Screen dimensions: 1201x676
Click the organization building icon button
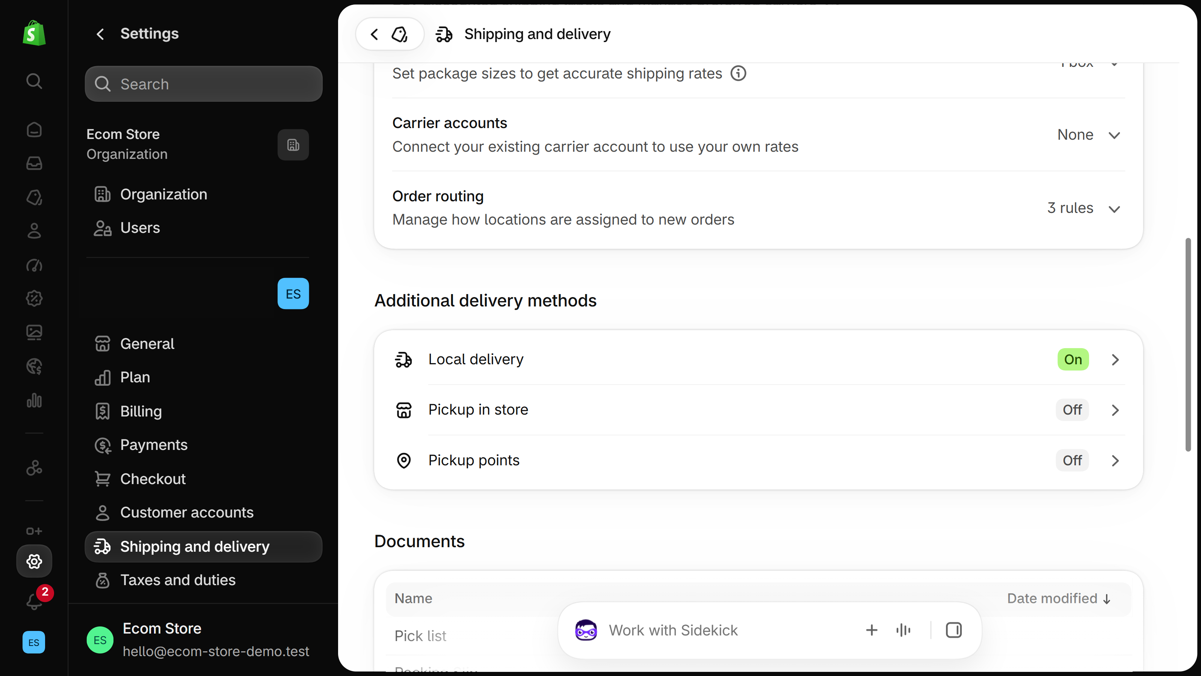pos(293,145)
